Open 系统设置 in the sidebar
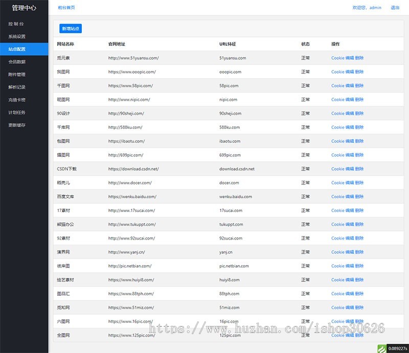Screen dimensions: 409x353 point(17,37)
